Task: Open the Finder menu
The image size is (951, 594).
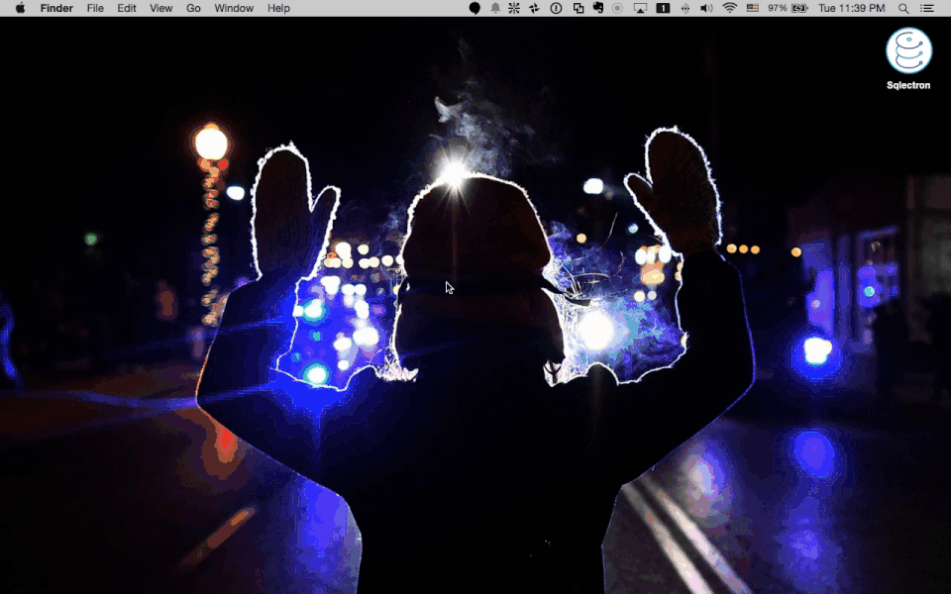Action: pyautogui.click(x=56, y=8)
